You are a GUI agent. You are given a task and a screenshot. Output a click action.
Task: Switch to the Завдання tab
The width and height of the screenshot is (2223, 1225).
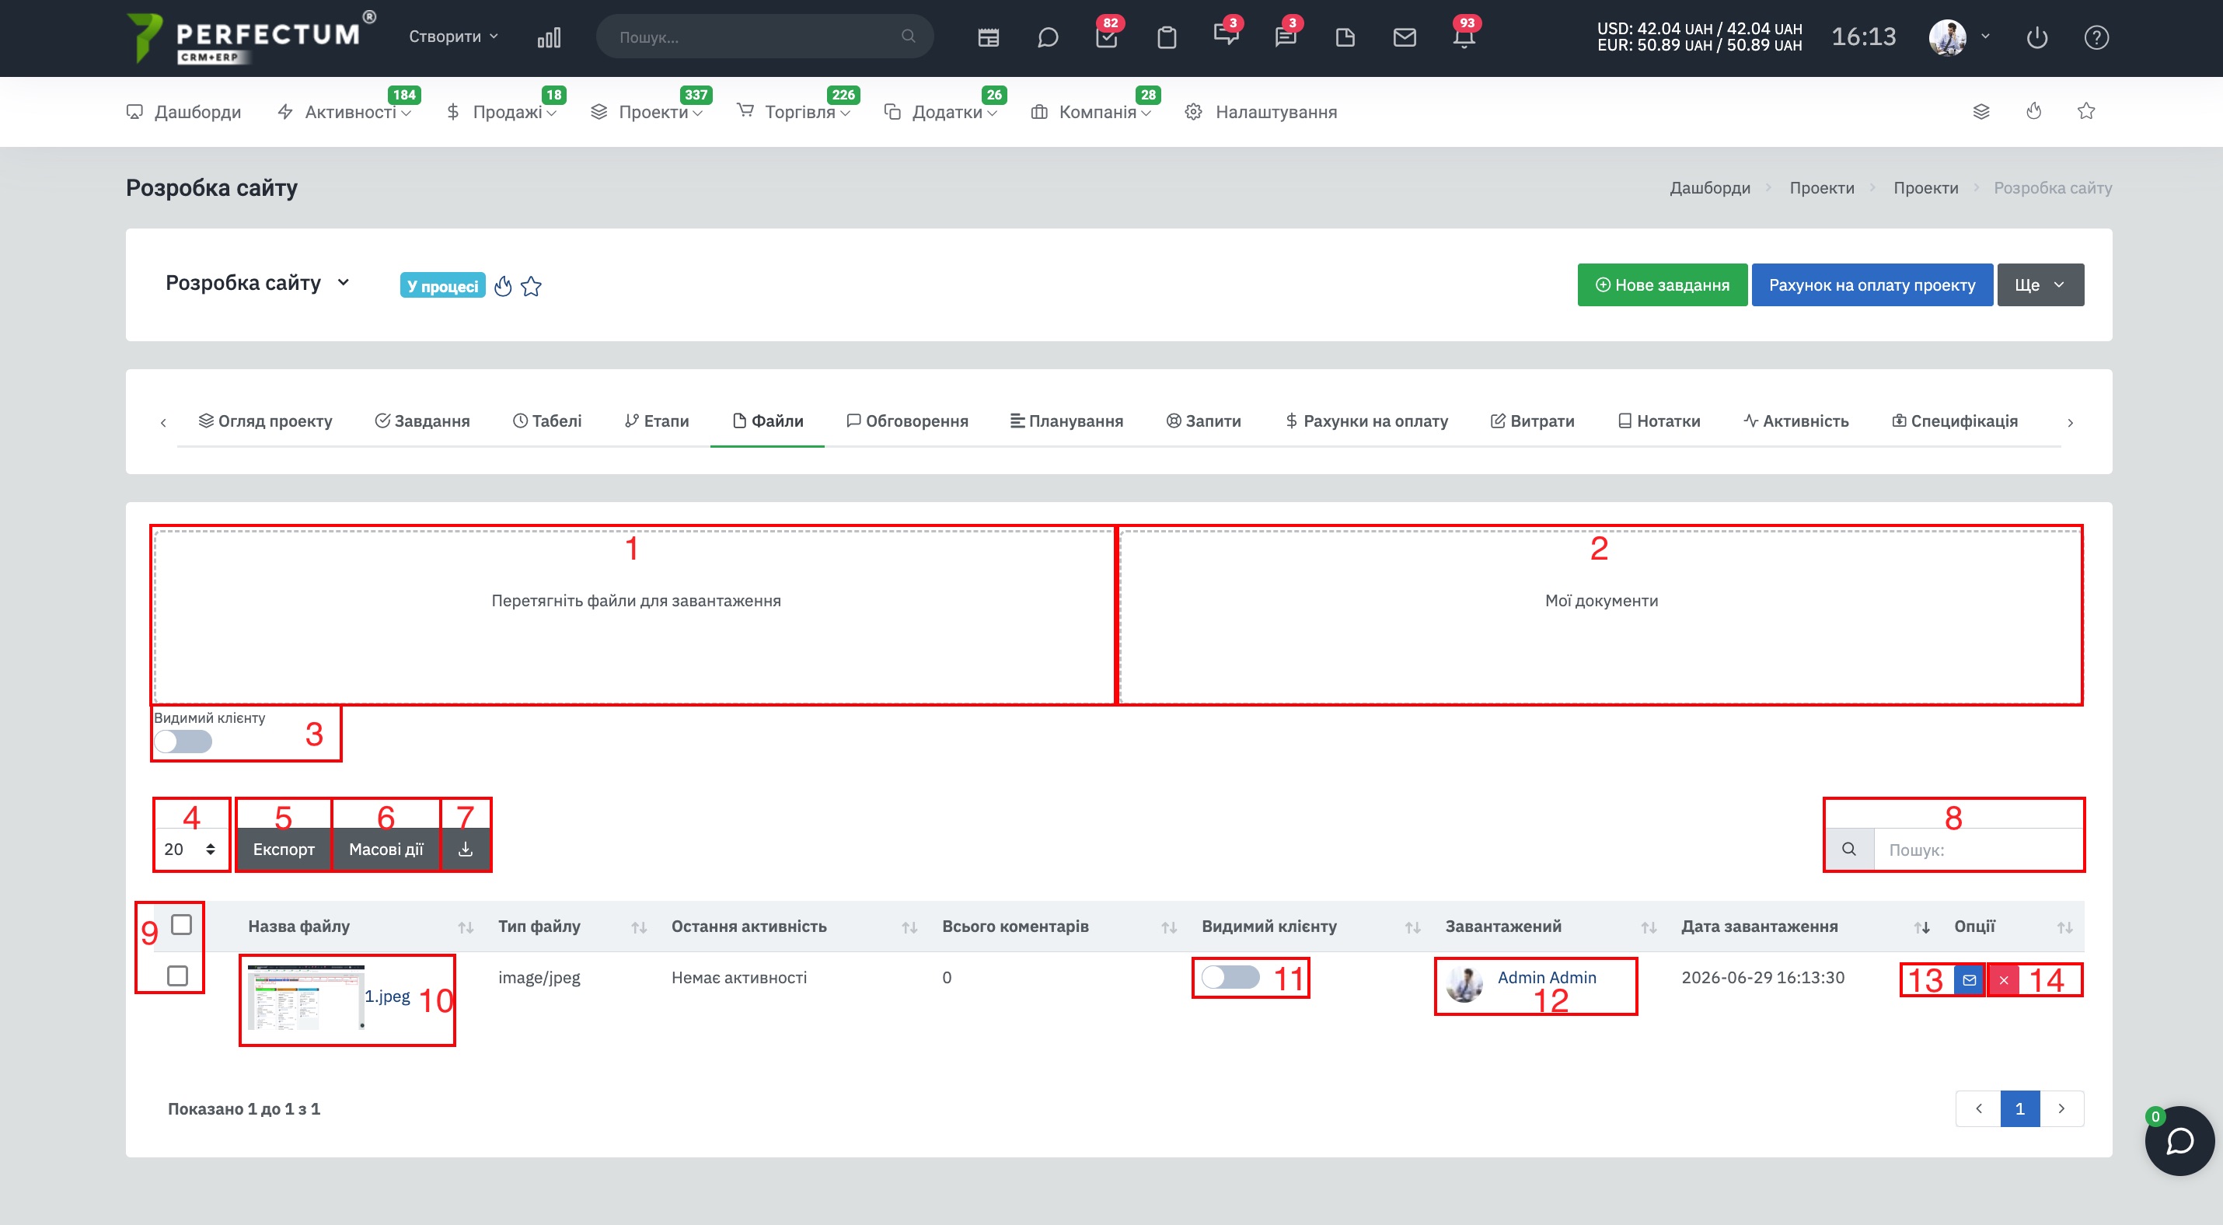point(422,421)
